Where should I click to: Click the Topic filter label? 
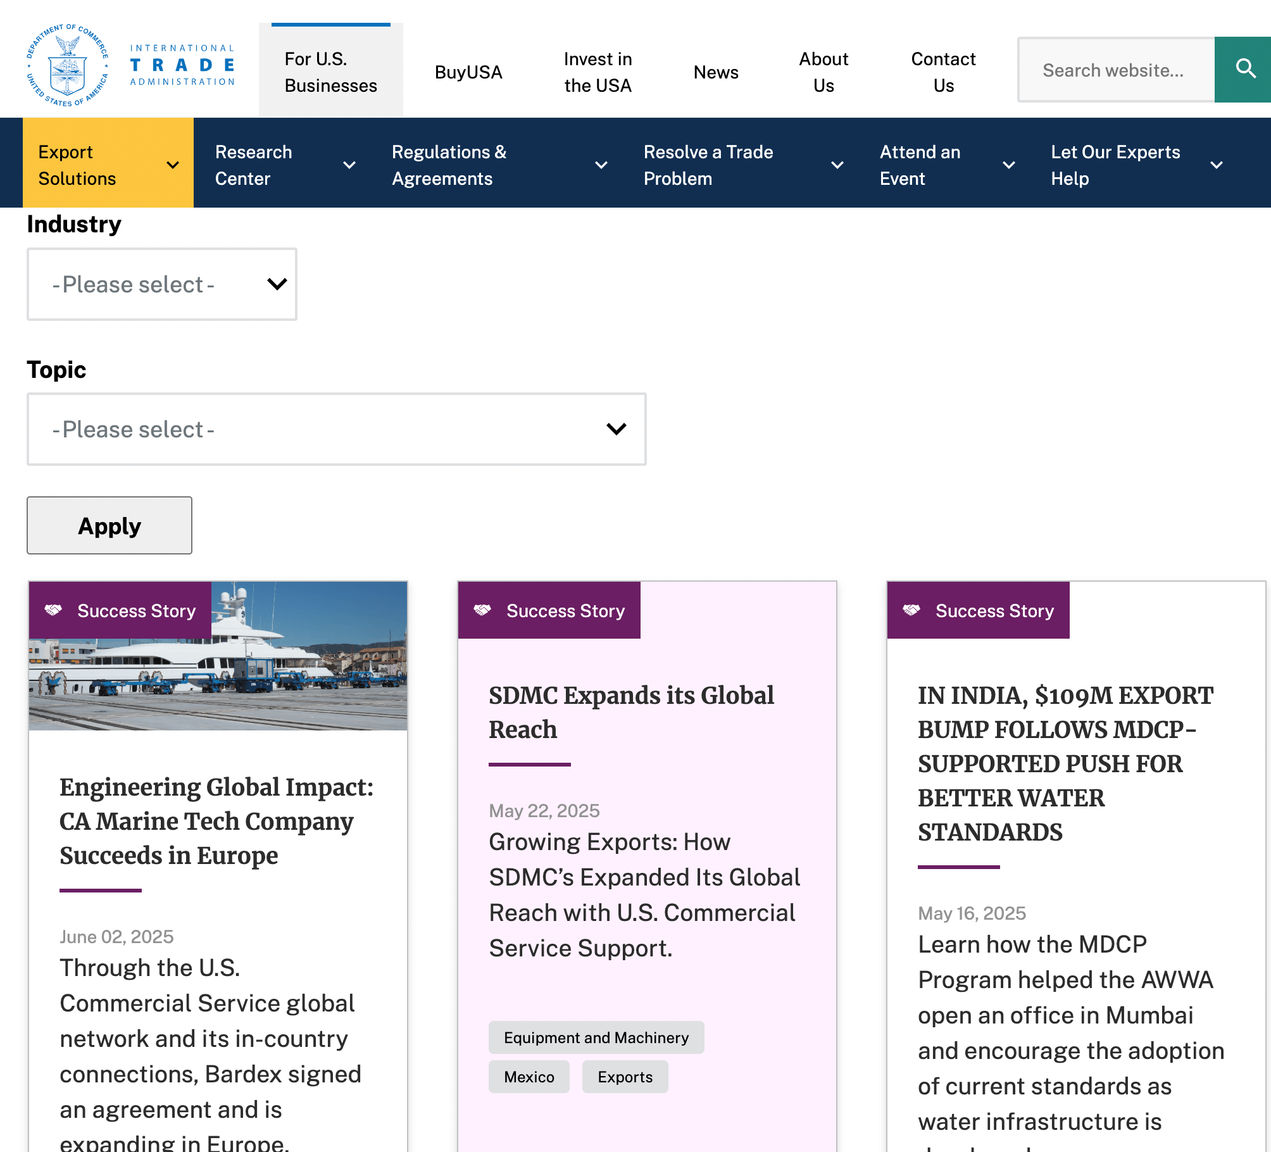(x=56, y=370)
